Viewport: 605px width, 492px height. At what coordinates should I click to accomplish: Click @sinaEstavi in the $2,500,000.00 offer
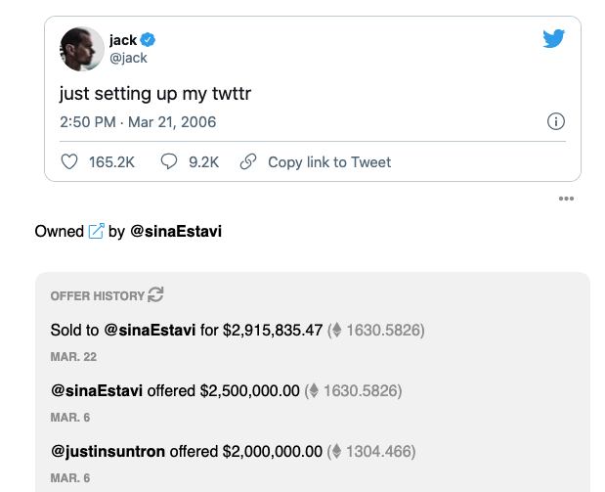(x=97, y=391)
